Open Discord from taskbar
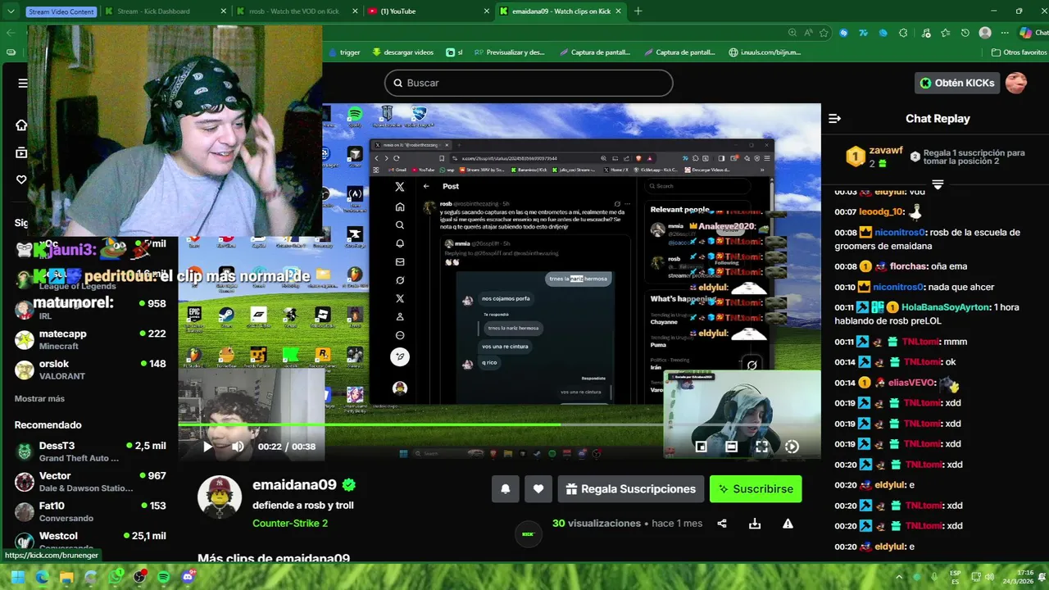 coord(188,577)
